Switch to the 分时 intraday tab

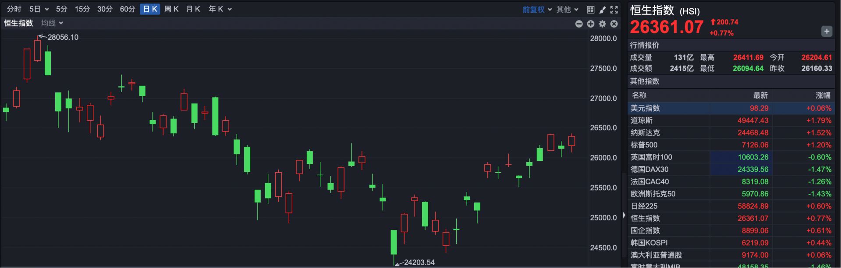[x=14, y=9]
